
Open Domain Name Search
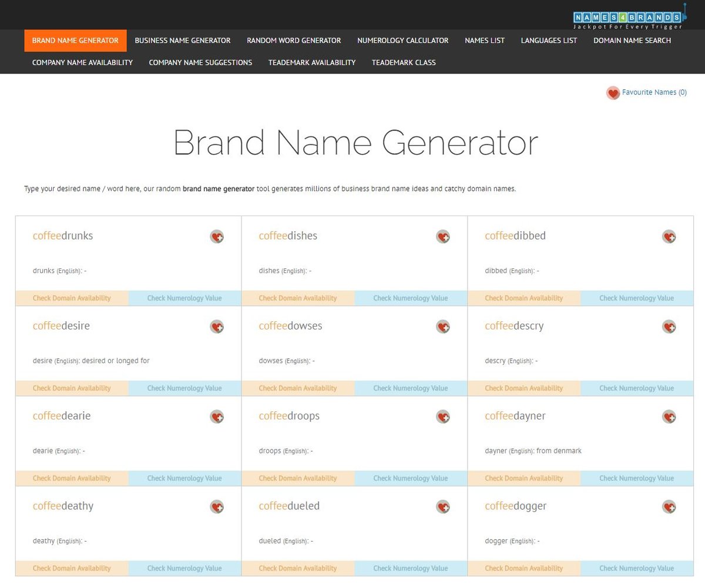coord(632,41)
